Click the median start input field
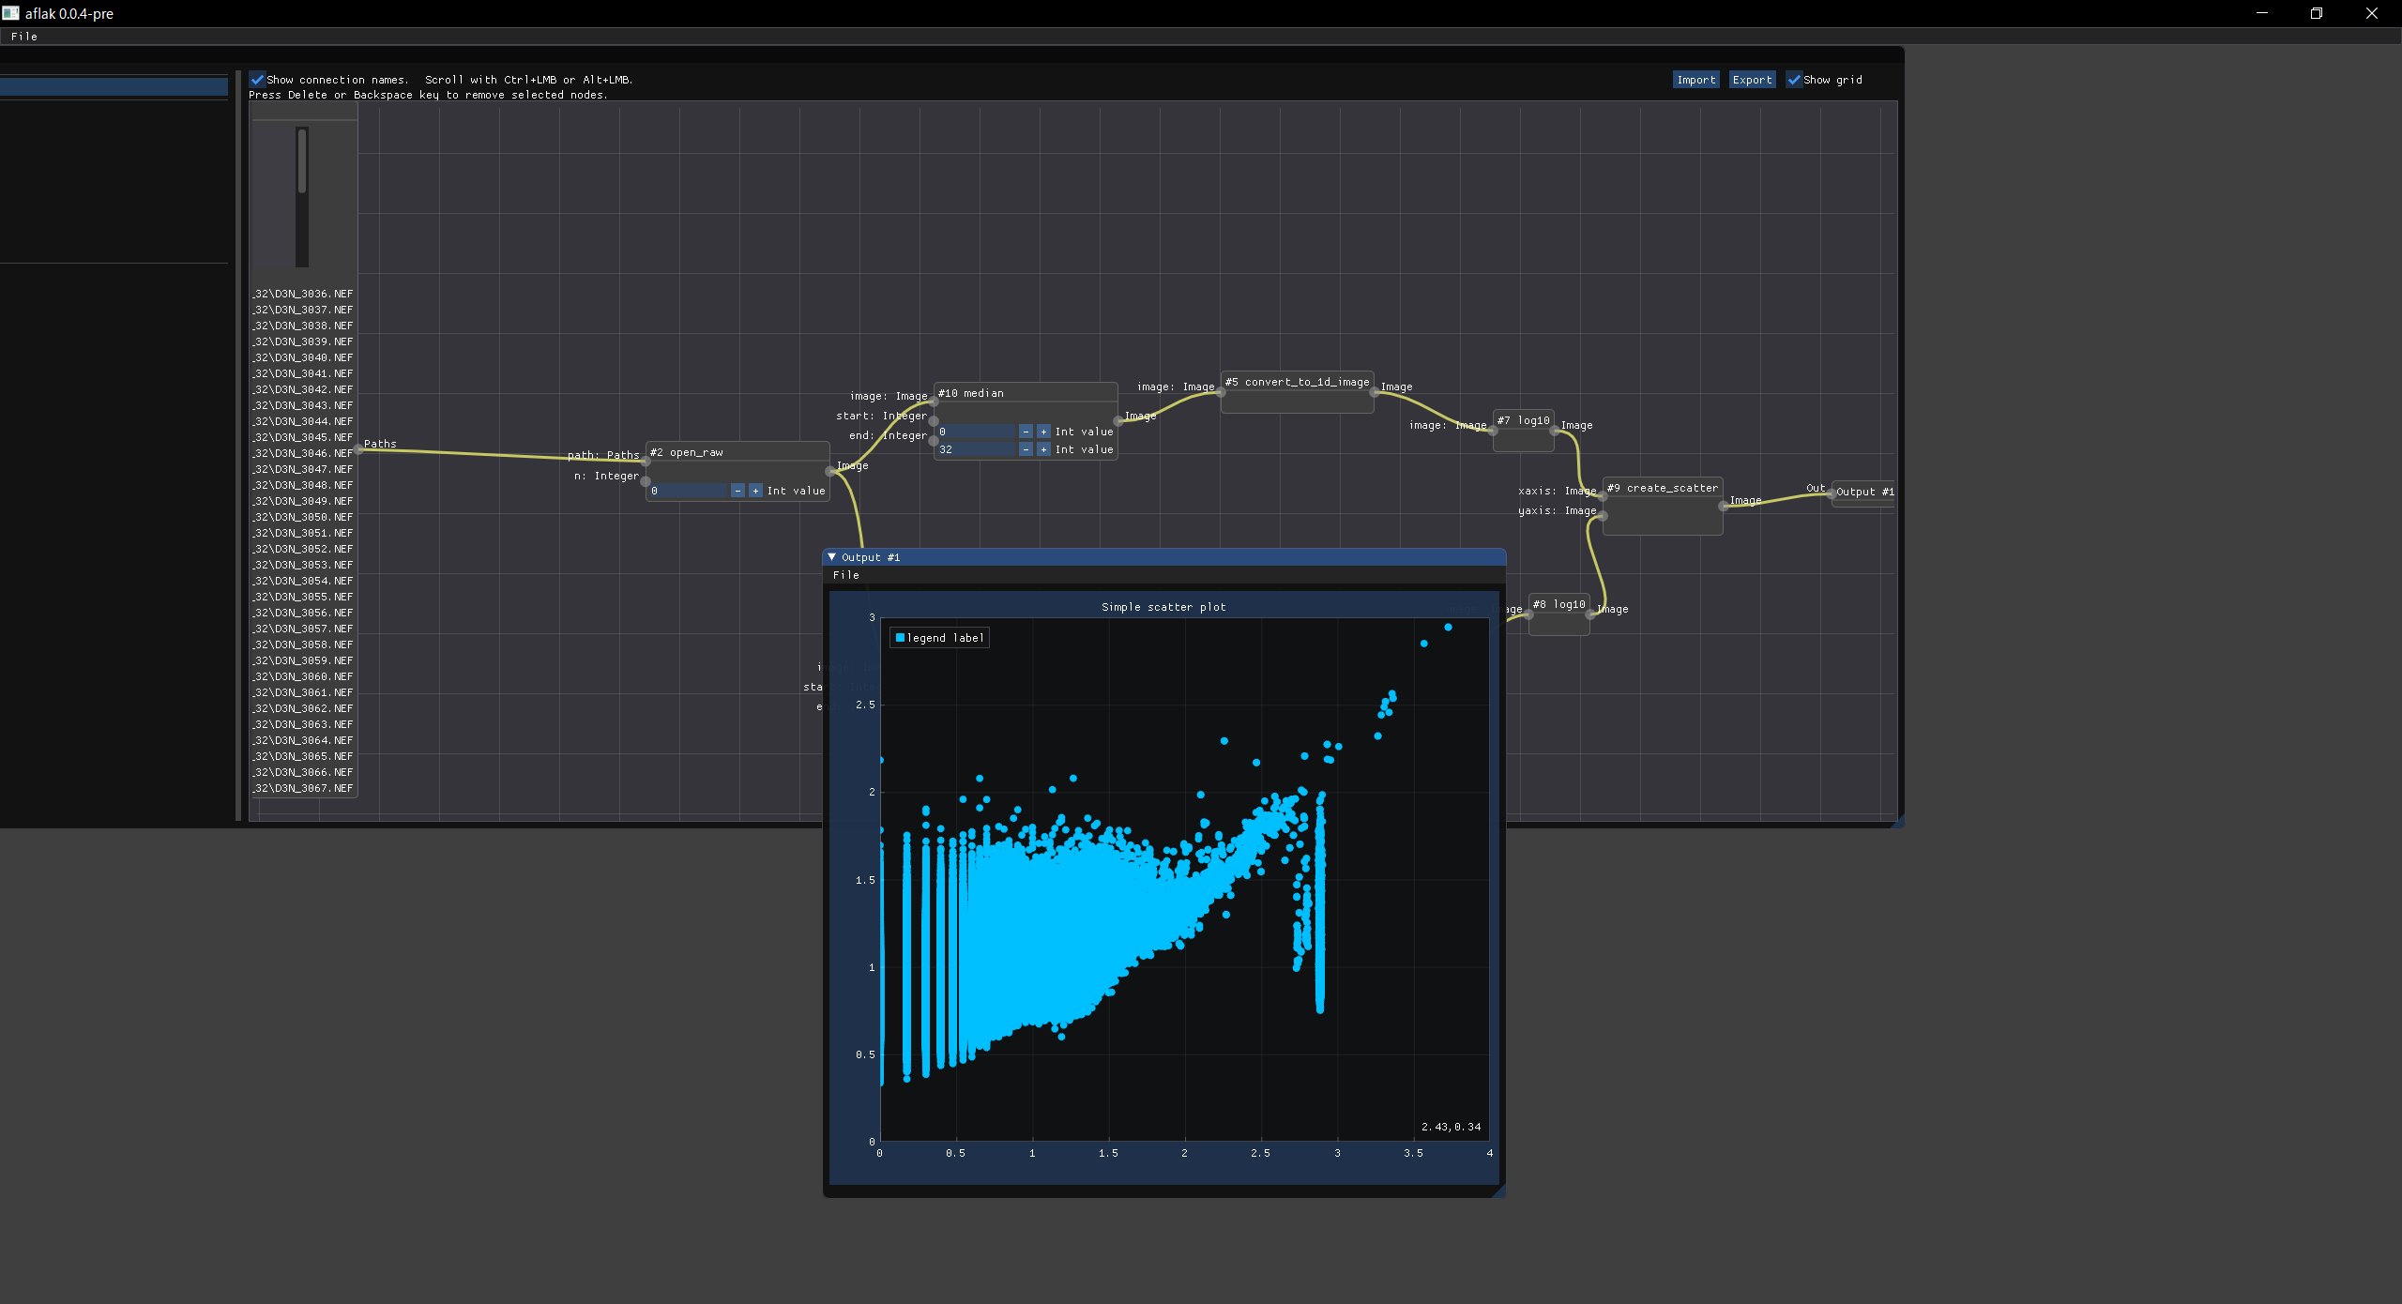 pos(976,432)
